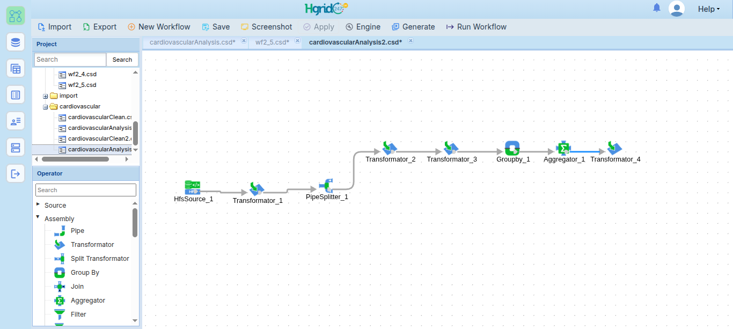Viewport: 733px width, 329px height.
Task: Click the Transformator_2 node on the canvas
Action: tap(390, 148)
